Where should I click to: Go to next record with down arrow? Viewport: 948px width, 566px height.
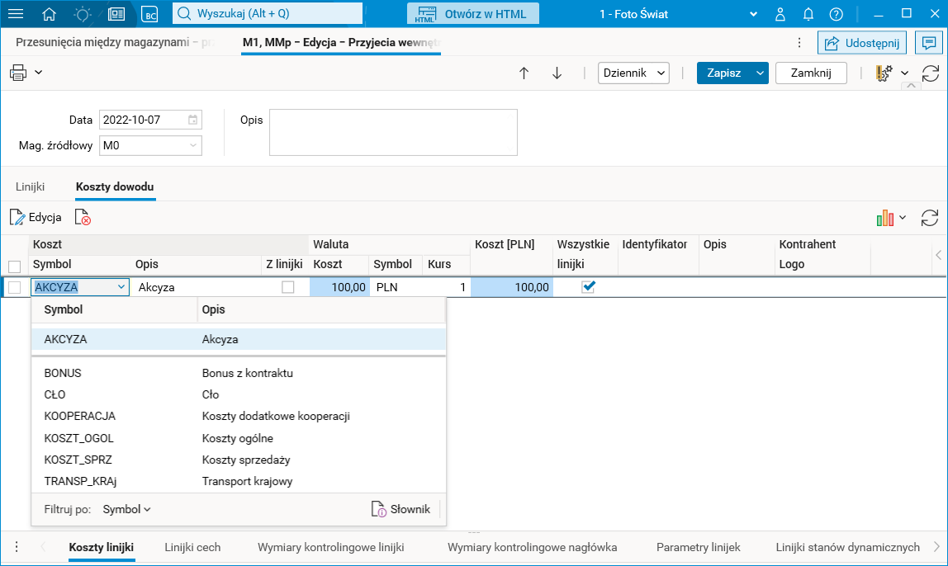(x=557, y=73)
